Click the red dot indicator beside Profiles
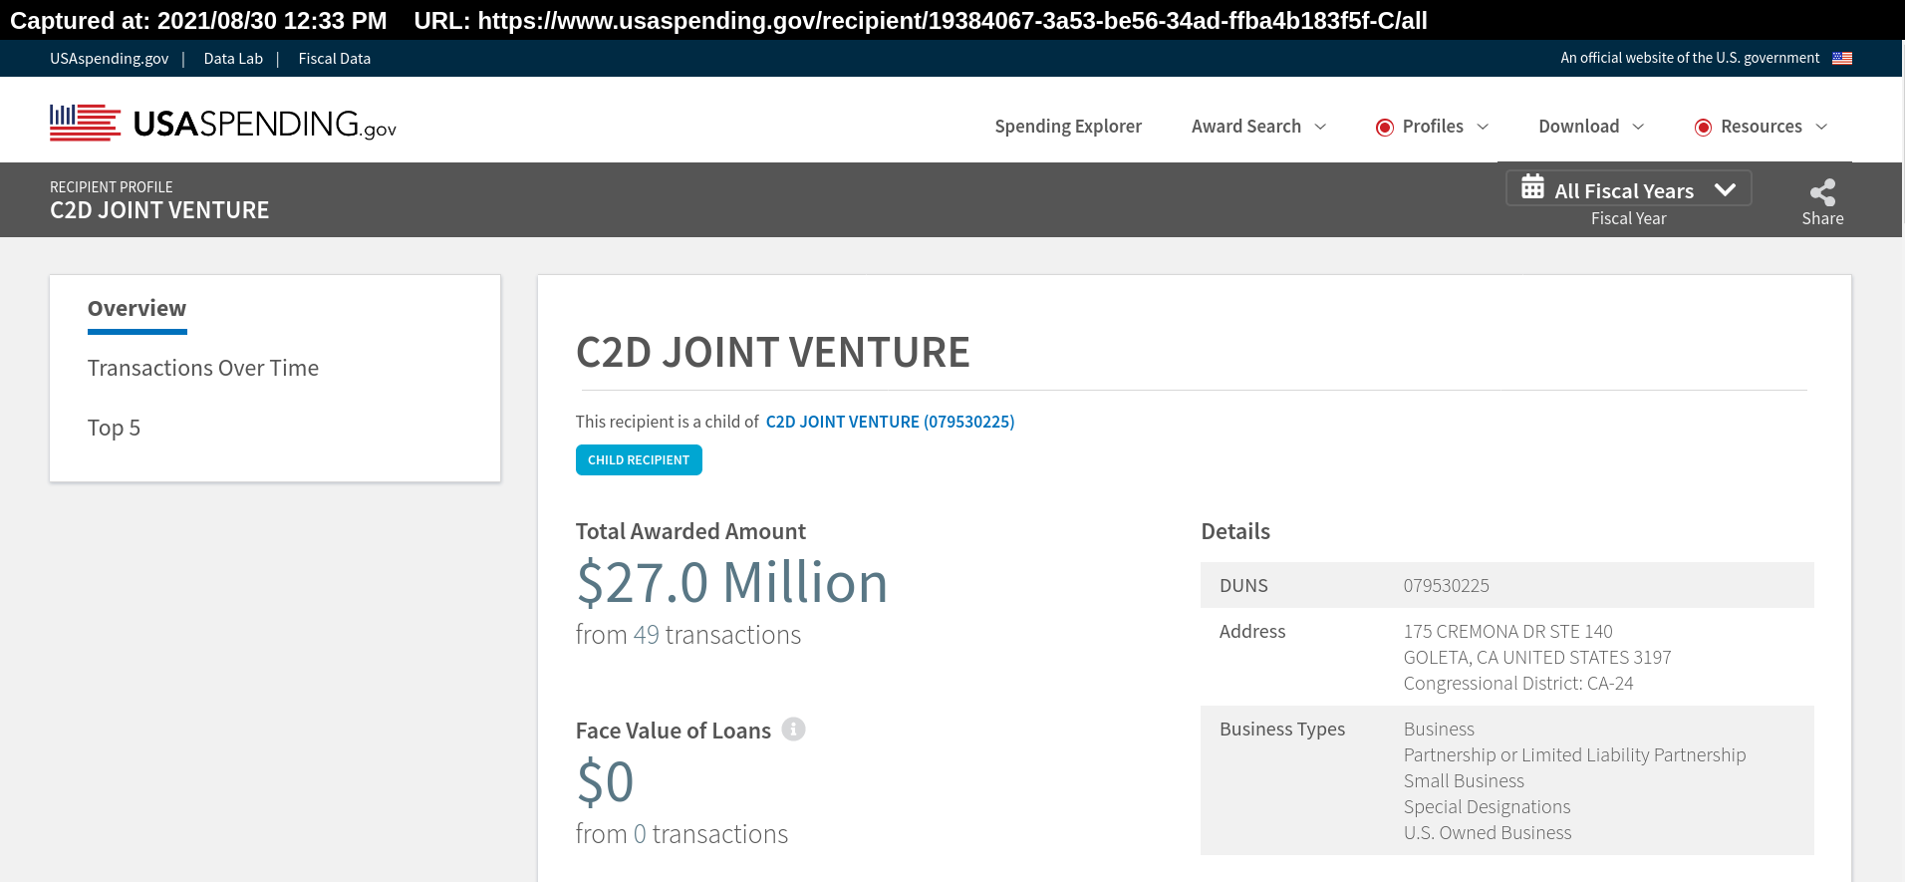 pos(1384,128)
